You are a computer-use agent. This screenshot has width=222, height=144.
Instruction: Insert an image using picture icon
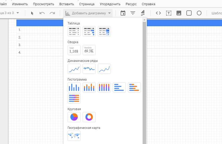pos(179,13)
